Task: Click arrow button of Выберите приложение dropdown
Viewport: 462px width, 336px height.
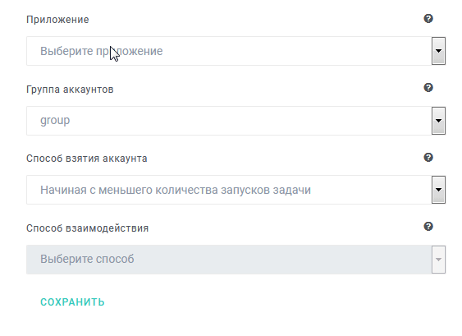Action: (x=438, y=51)
